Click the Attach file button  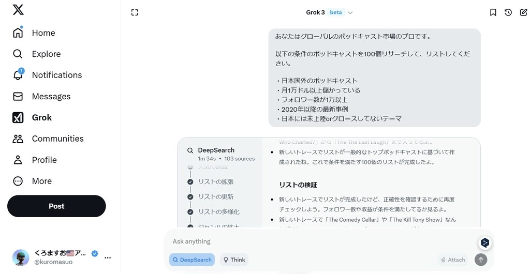pos(452,260)
